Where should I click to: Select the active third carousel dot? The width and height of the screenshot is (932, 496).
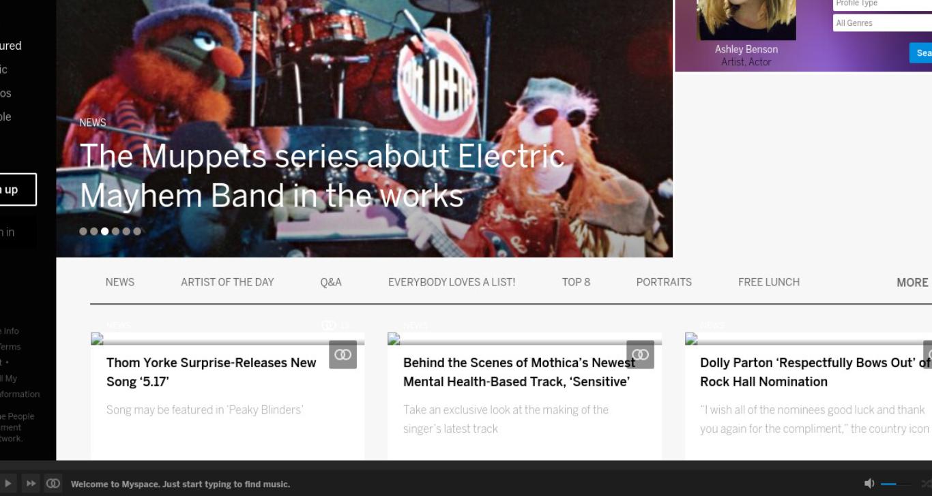click(104, 231)
